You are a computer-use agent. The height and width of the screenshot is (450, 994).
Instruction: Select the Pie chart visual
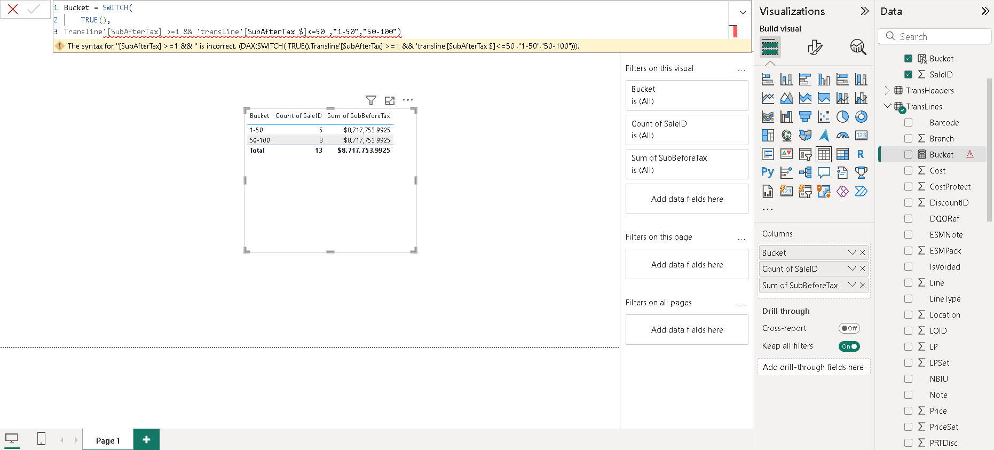click(842, 117)
